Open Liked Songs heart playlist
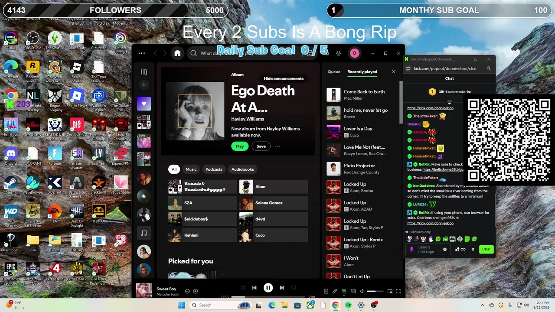This screenshot has height=312, width=555. tap(144, 104)
